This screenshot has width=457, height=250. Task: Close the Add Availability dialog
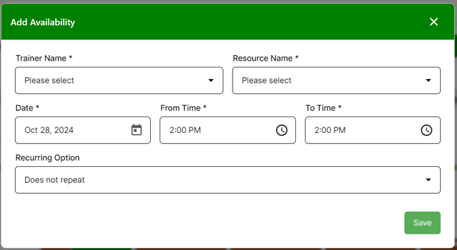point(434,22)
